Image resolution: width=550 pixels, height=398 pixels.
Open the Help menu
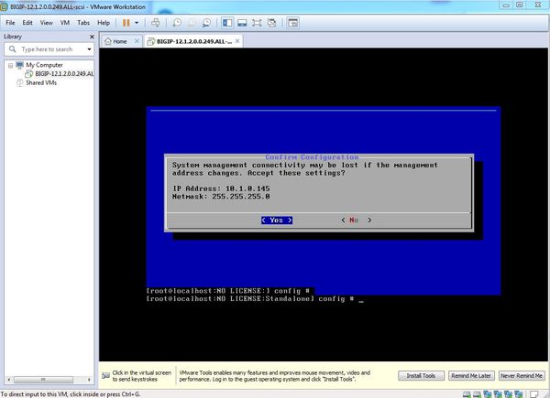click(x=104, y=23)
